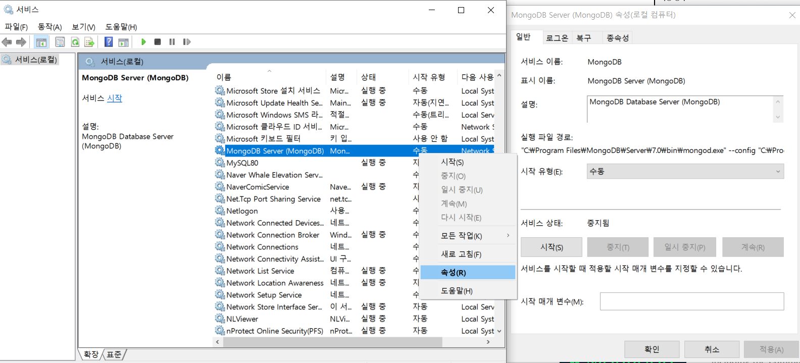Stop the service with the square stop icon

[x=158, y=42]
